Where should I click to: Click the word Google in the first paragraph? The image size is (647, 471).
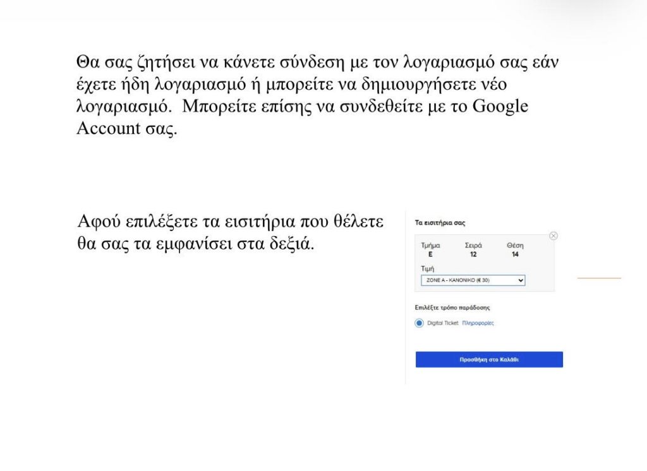500,107
